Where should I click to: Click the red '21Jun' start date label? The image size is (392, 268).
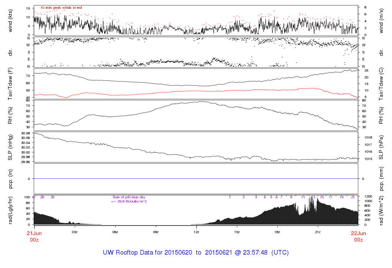coord(34,234)
